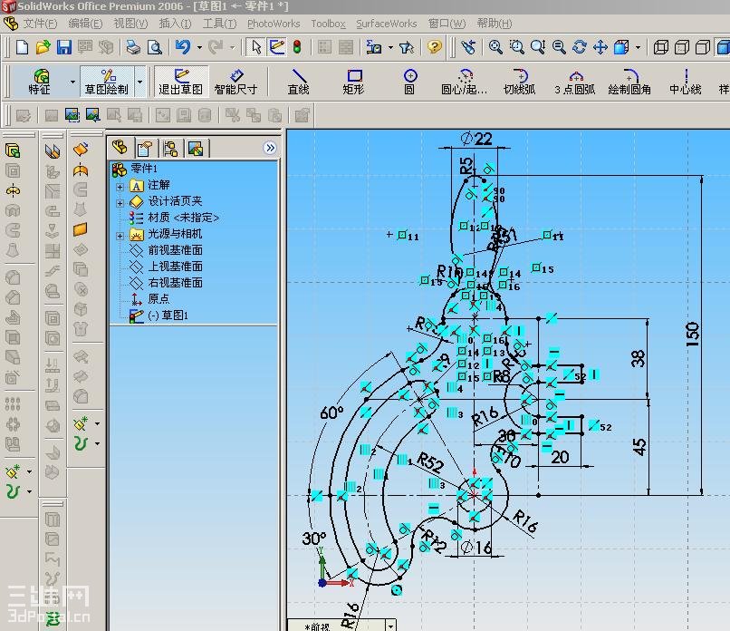Expand the 注解 annotations tree node
The image size is (730, 631).
pos(120,185)
